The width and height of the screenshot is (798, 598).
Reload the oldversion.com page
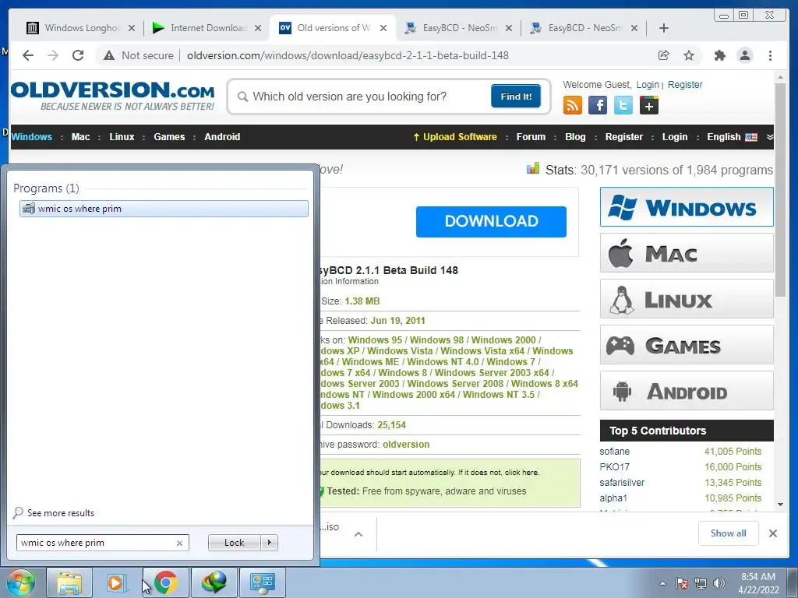pos(78,55)
